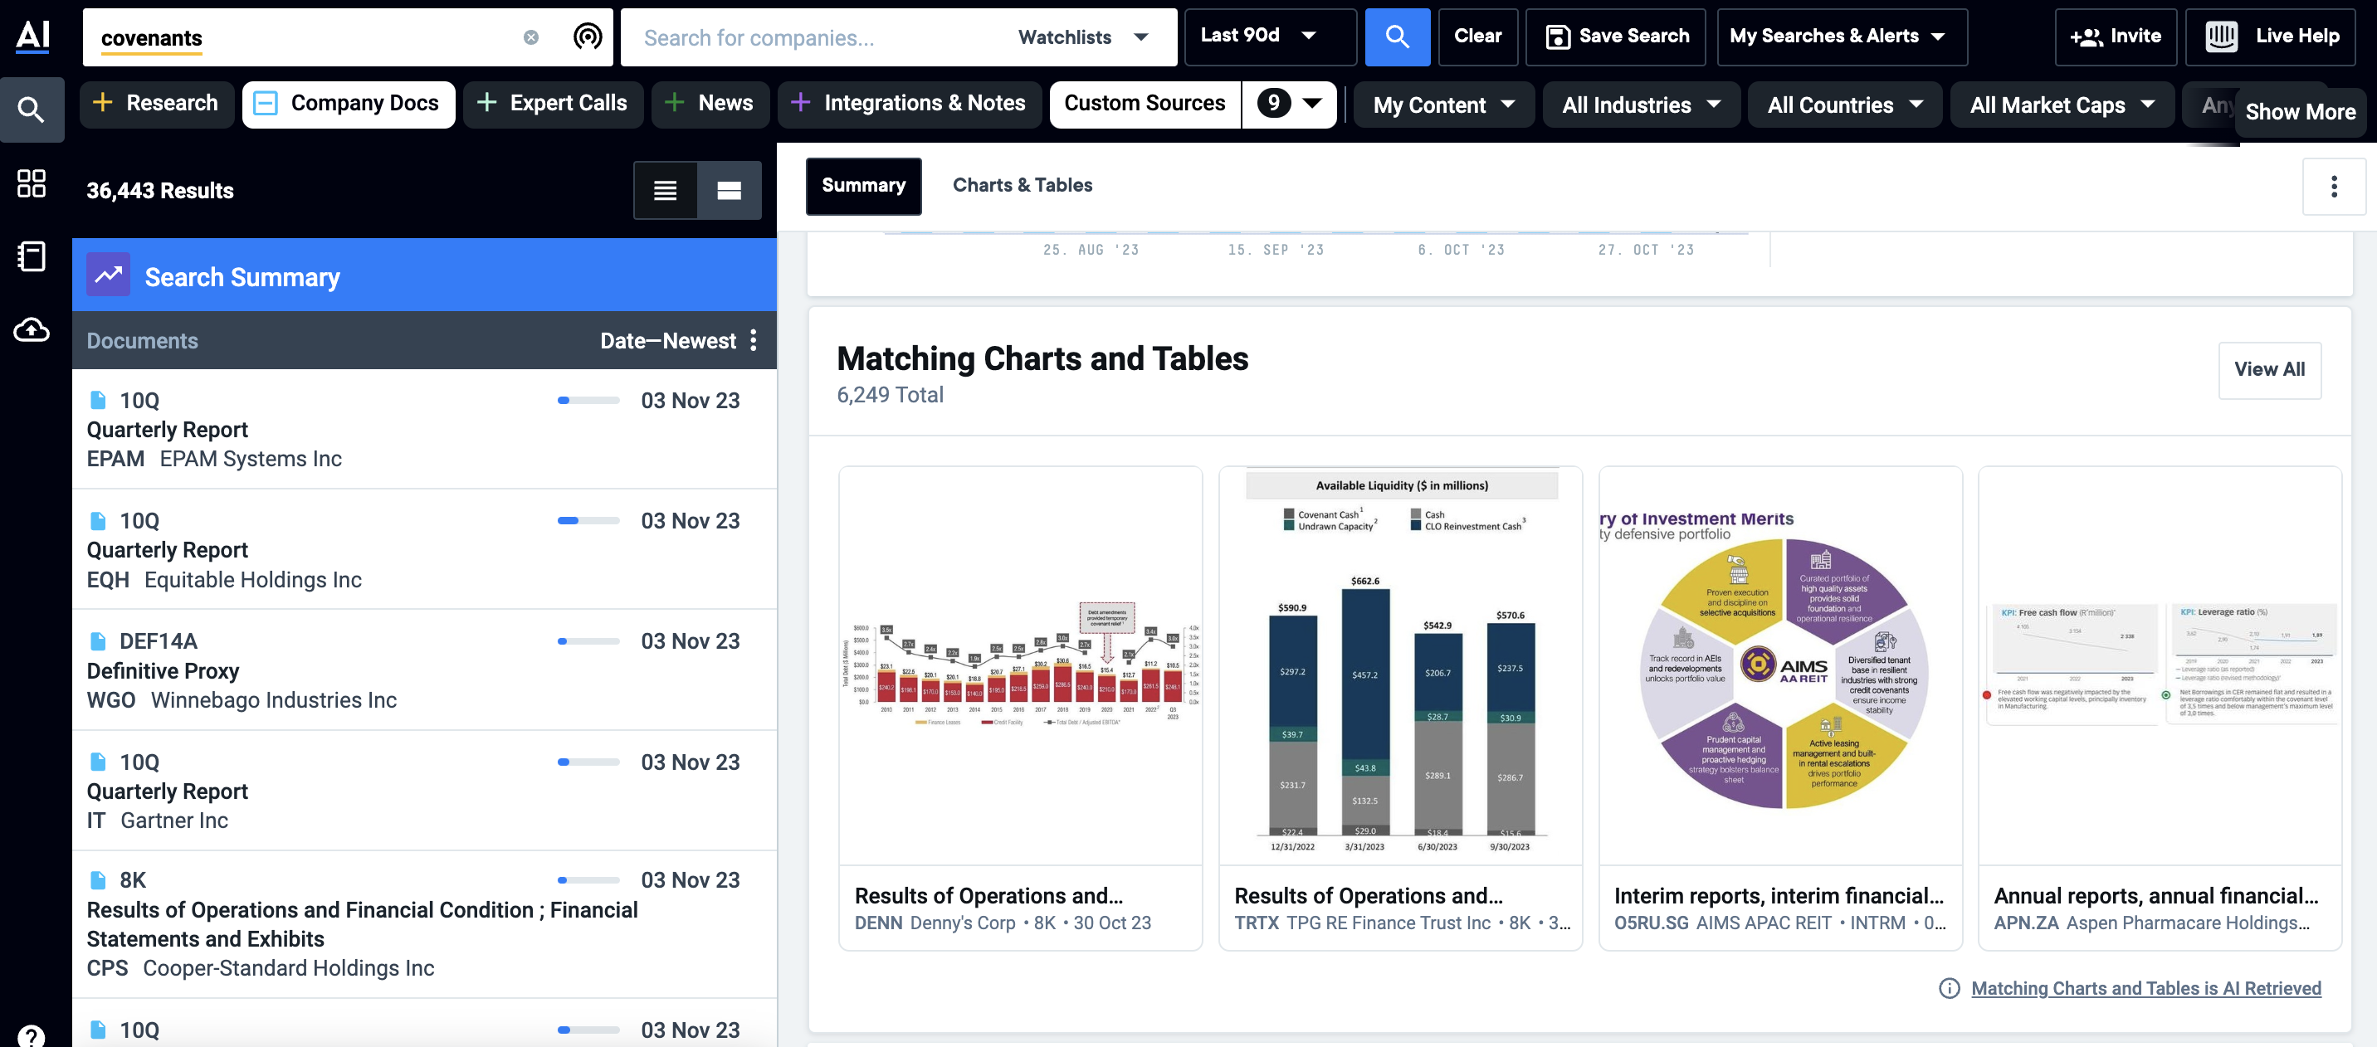
Task: Switch to compact list view icon
Action: [666, 190]
